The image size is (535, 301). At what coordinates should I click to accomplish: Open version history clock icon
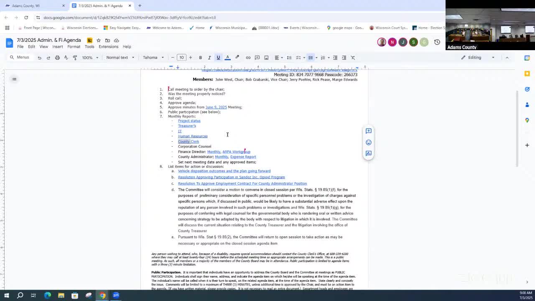[x=437, y=42]
